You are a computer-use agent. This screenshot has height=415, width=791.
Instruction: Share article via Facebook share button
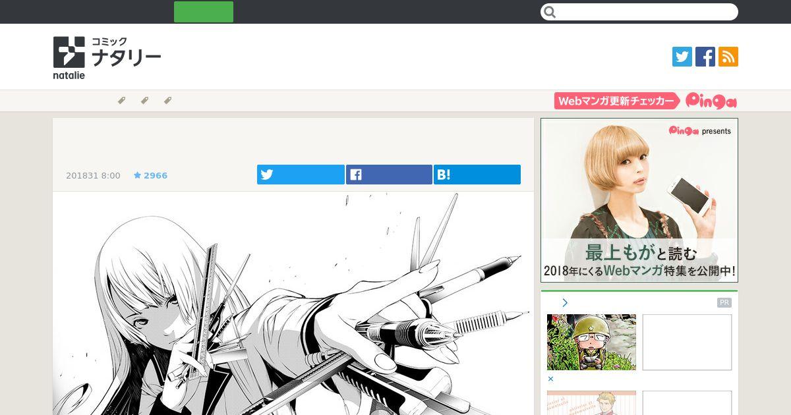(389, 175)
